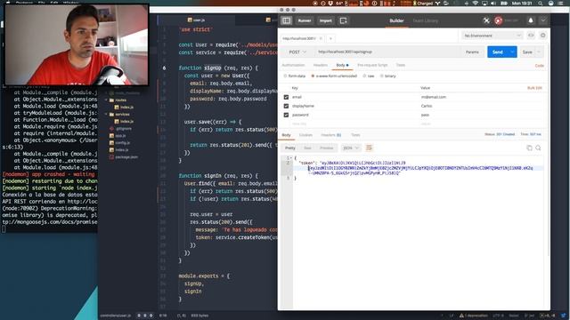Image resolution: width=570 pixels, height=320 pixels.
Task: Open environment quick look eye icon
Action: click(x=531, y=36)
